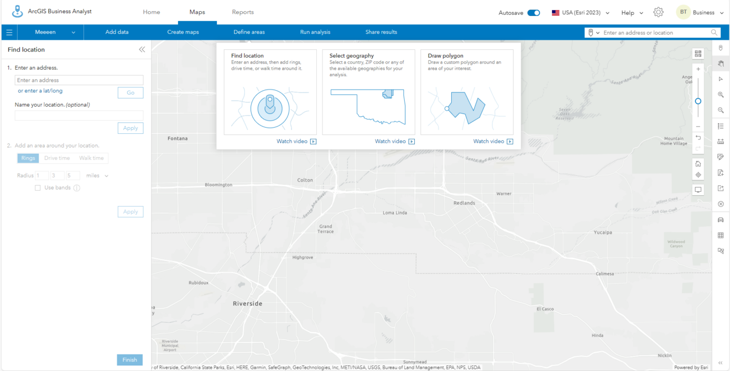Open the basemap gallery grid icon
730x371 pixels.
(698, 54)
